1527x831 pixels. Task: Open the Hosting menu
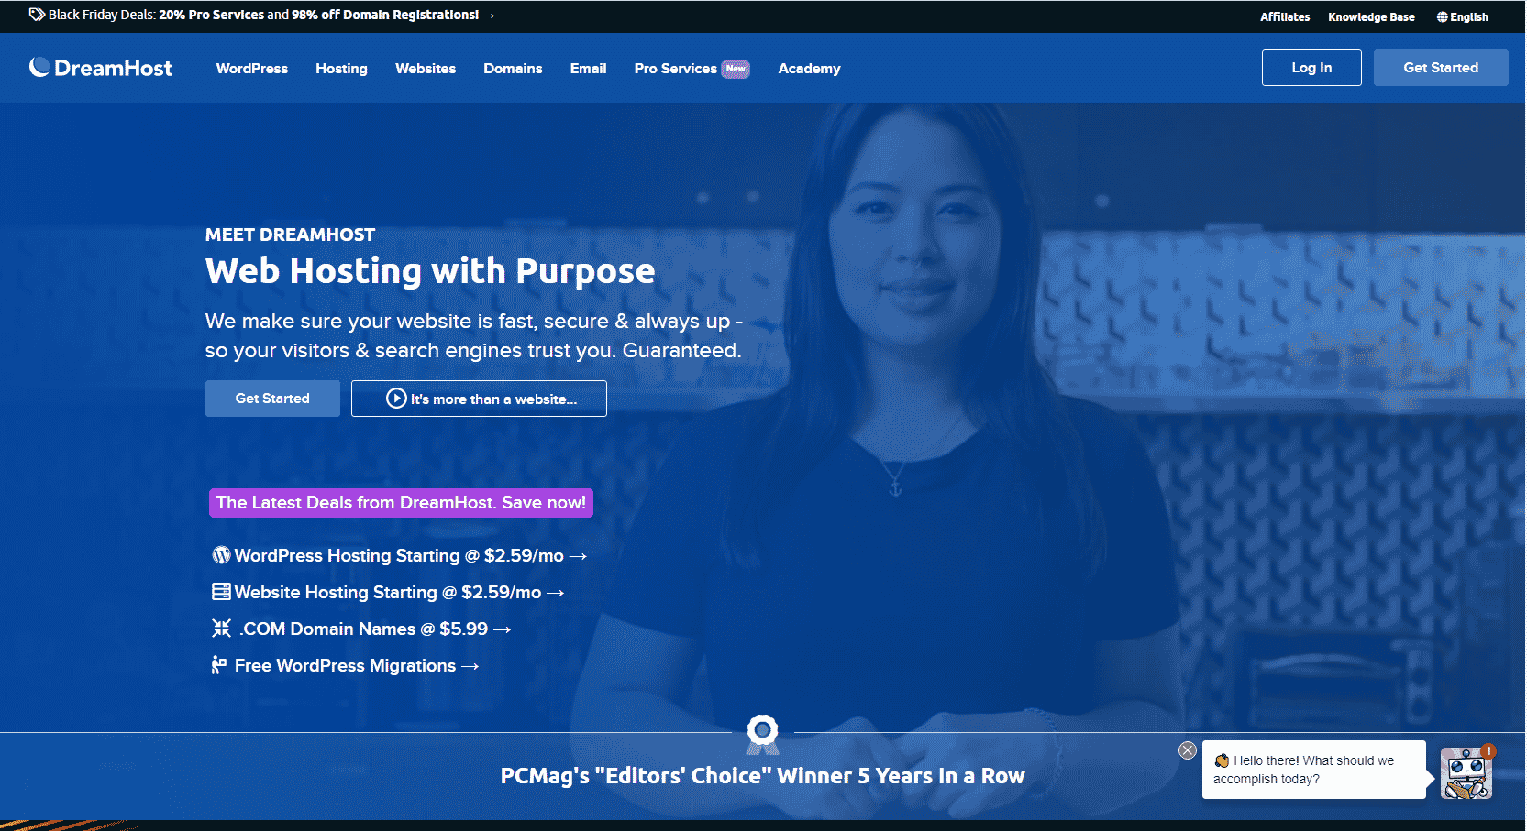(341, 69)
